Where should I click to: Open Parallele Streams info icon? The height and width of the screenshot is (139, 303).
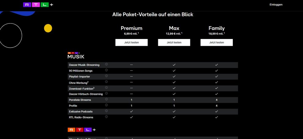(106, 99)
